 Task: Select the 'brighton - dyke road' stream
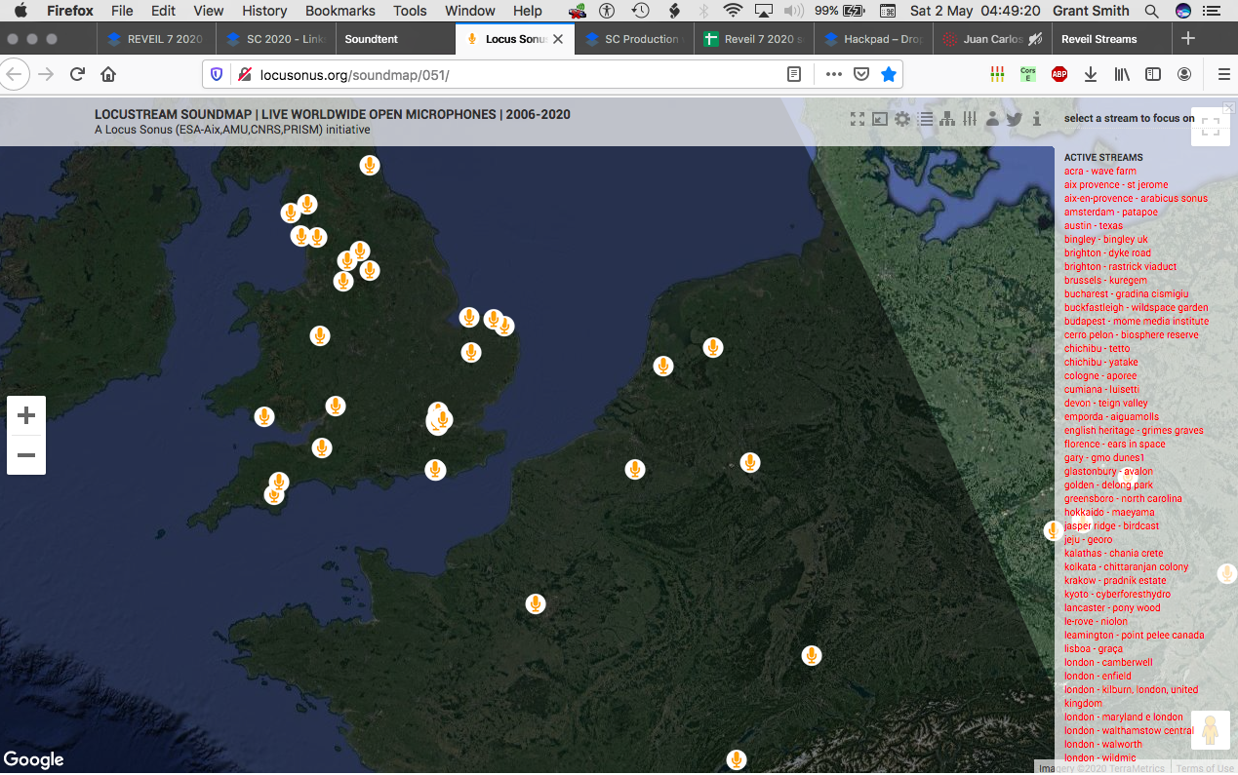[x=1107, y=253]
